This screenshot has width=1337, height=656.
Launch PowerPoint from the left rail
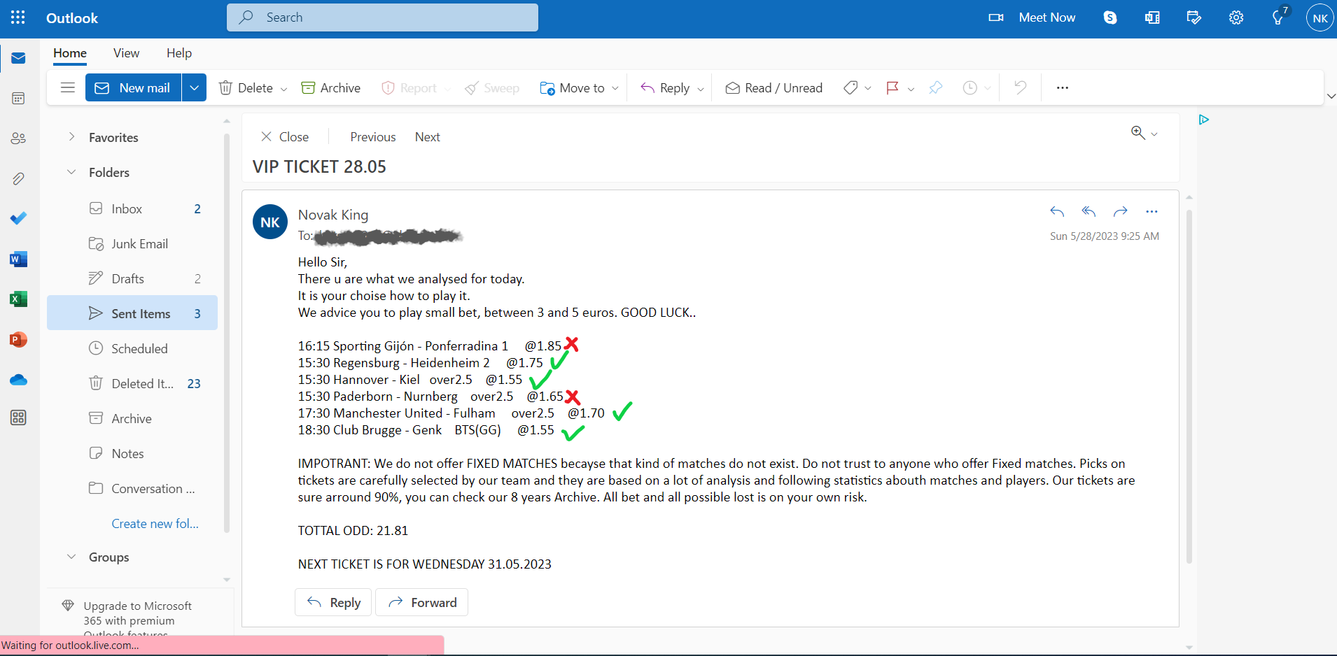coord(18,340)
